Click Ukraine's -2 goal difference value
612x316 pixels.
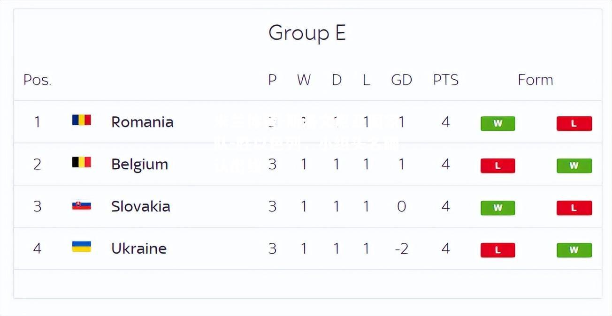[401, 248]
